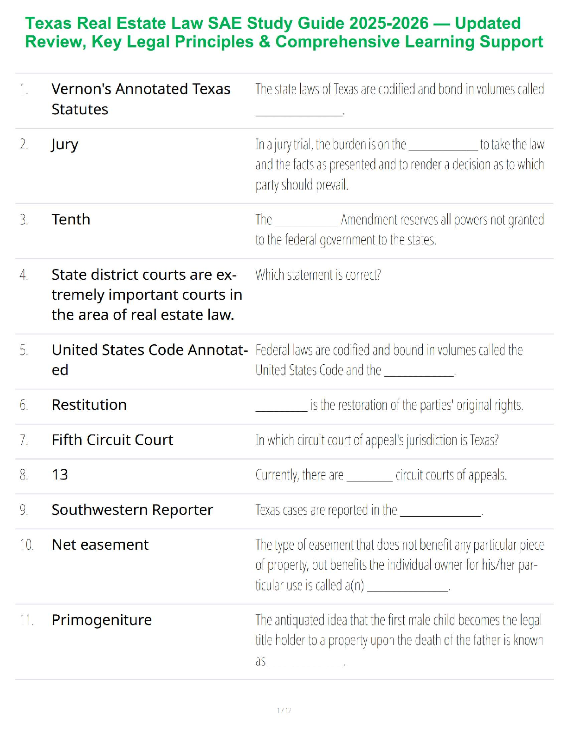Click the page number at the bottom
Viewport: 568px width, 736px height.
tap(284, 710)
